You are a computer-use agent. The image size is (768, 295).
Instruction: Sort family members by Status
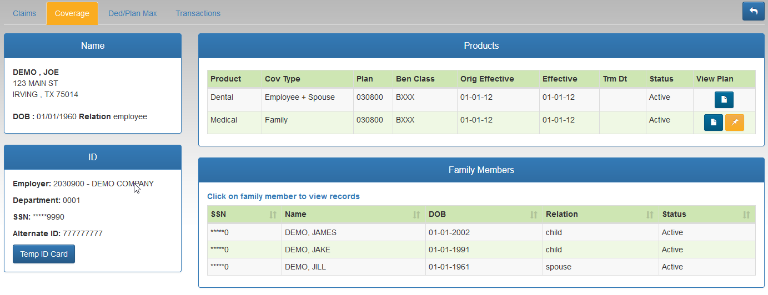tap(707, 215)
